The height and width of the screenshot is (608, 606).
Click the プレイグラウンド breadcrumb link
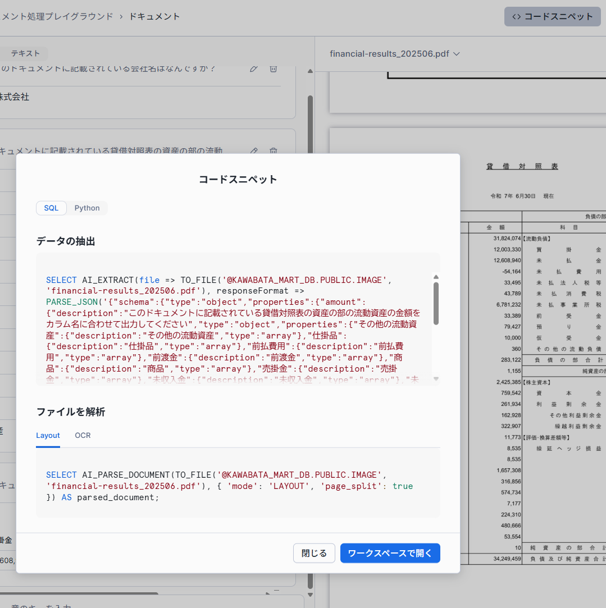click(56, 16)
